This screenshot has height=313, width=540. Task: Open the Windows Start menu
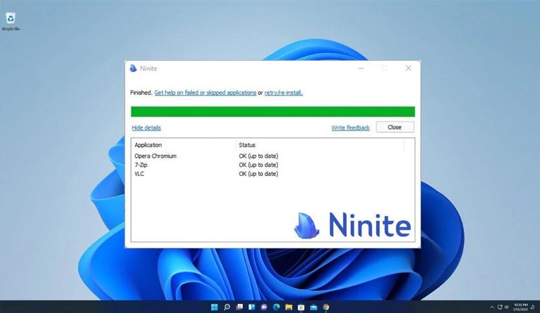214,307
